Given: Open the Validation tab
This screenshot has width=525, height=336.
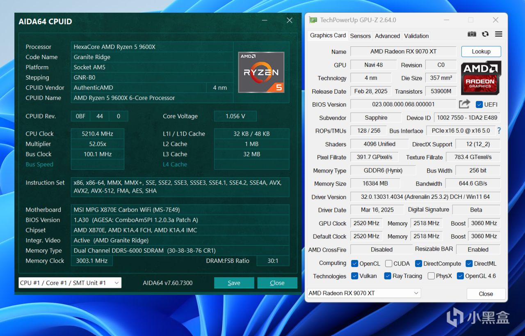Looking at the screenshot, I should pyautogui.click(x=416, y=36).
